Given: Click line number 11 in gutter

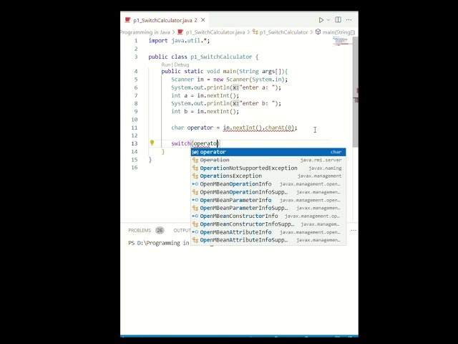Looking at the screenshot, I should click(135, 128).
